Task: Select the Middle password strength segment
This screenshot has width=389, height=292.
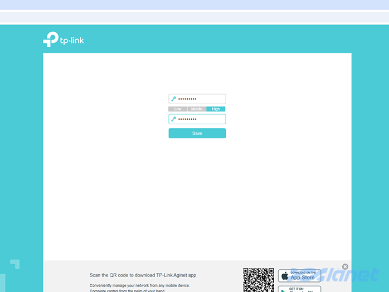Action: click(197, 109)
